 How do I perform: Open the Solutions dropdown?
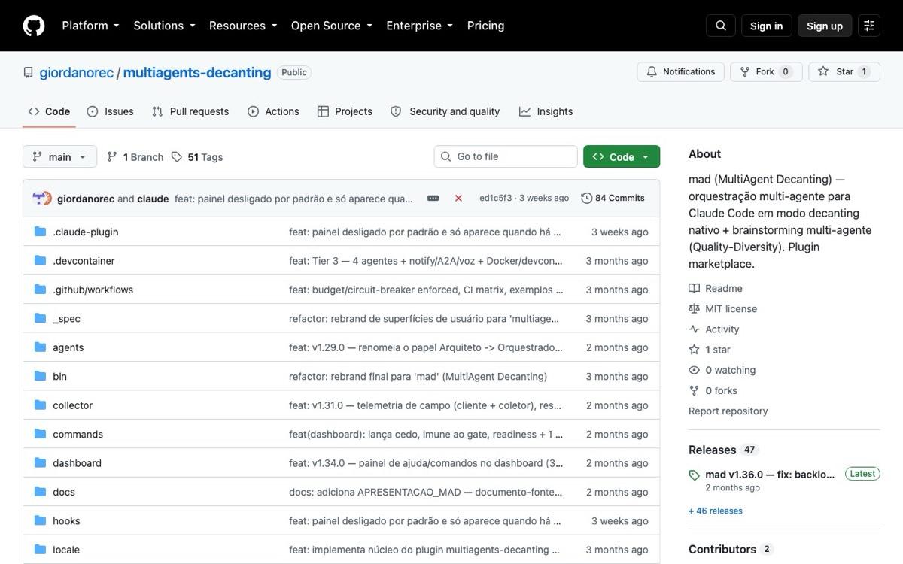[x=164, y=26]
